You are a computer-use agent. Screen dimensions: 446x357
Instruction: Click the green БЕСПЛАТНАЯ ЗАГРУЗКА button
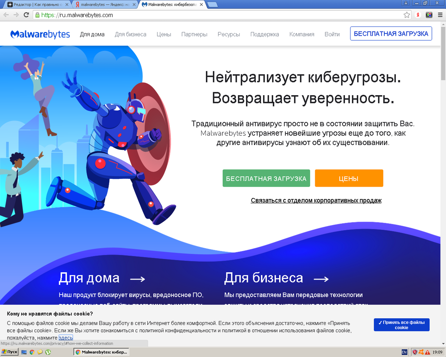266,178
